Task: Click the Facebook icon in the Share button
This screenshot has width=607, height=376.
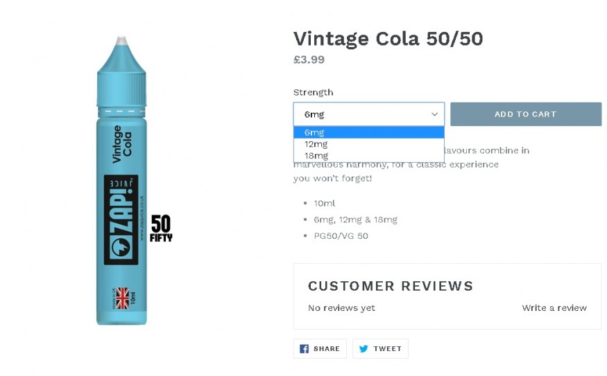Action: [304, 349]
